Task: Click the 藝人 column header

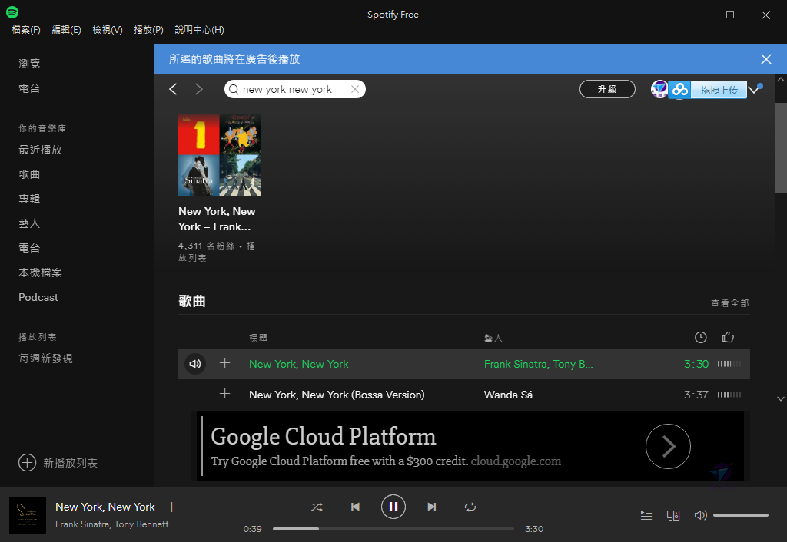Action: [x=493, y=338]
